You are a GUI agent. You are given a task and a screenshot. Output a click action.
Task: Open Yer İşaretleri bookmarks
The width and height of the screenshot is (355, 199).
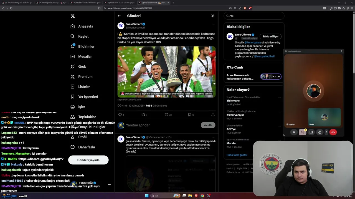(x=84, y=97)
